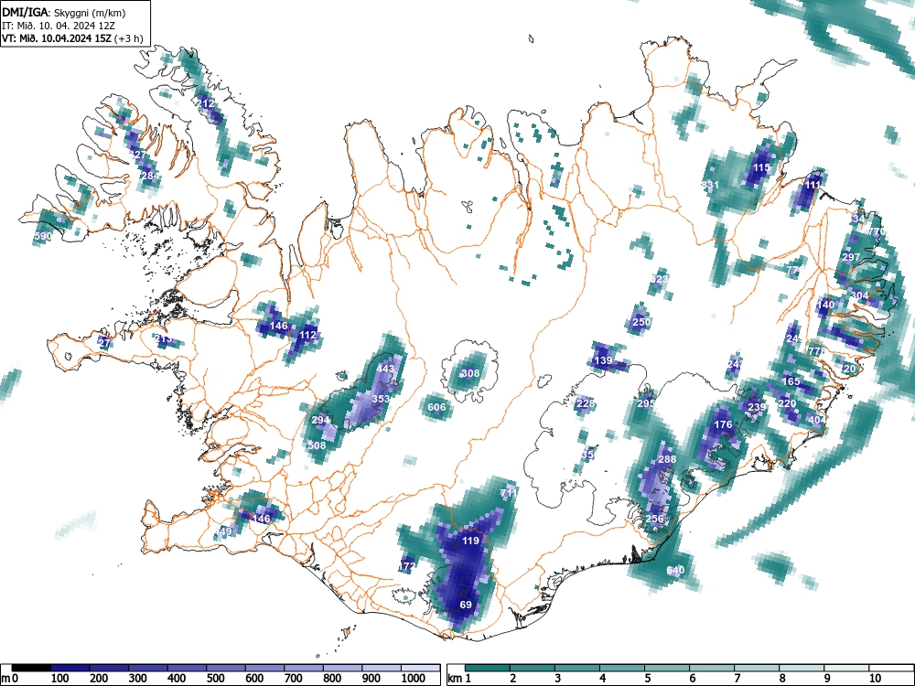Click the visibility value '295' on the map
This screenshot has height=686, width=915.
[646, 403]
